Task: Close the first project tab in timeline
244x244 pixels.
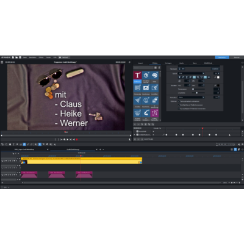Action: click(48, 149)
